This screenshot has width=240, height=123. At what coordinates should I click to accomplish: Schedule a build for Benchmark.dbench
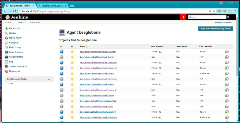227,57
